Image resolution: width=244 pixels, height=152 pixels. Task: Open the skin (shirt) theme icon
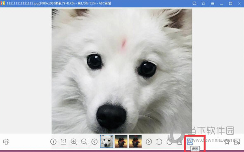click(x=204, y=3)
